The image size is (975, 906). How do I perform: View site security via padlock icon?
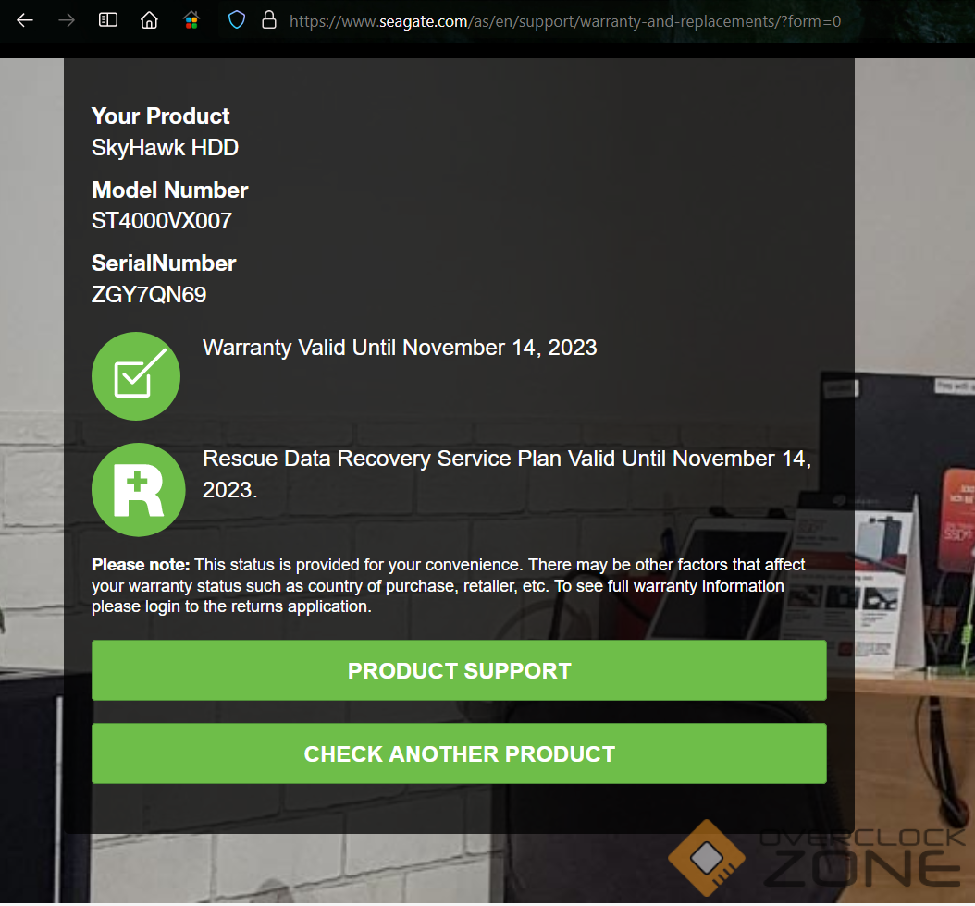coord(269,20)
